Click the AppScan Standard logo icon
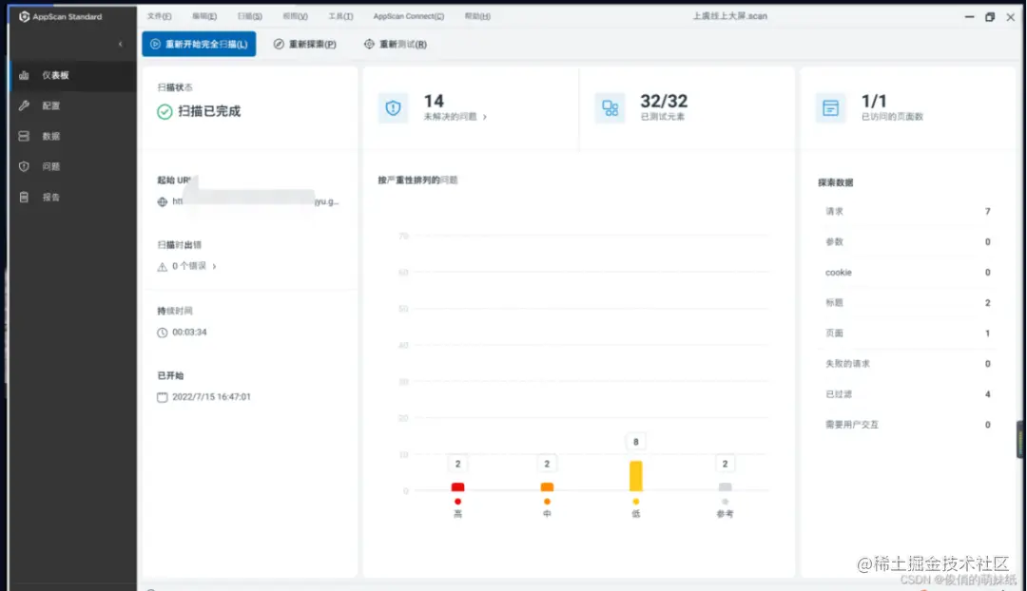Viewport: 1027px width, 591px height. (24, 16)
